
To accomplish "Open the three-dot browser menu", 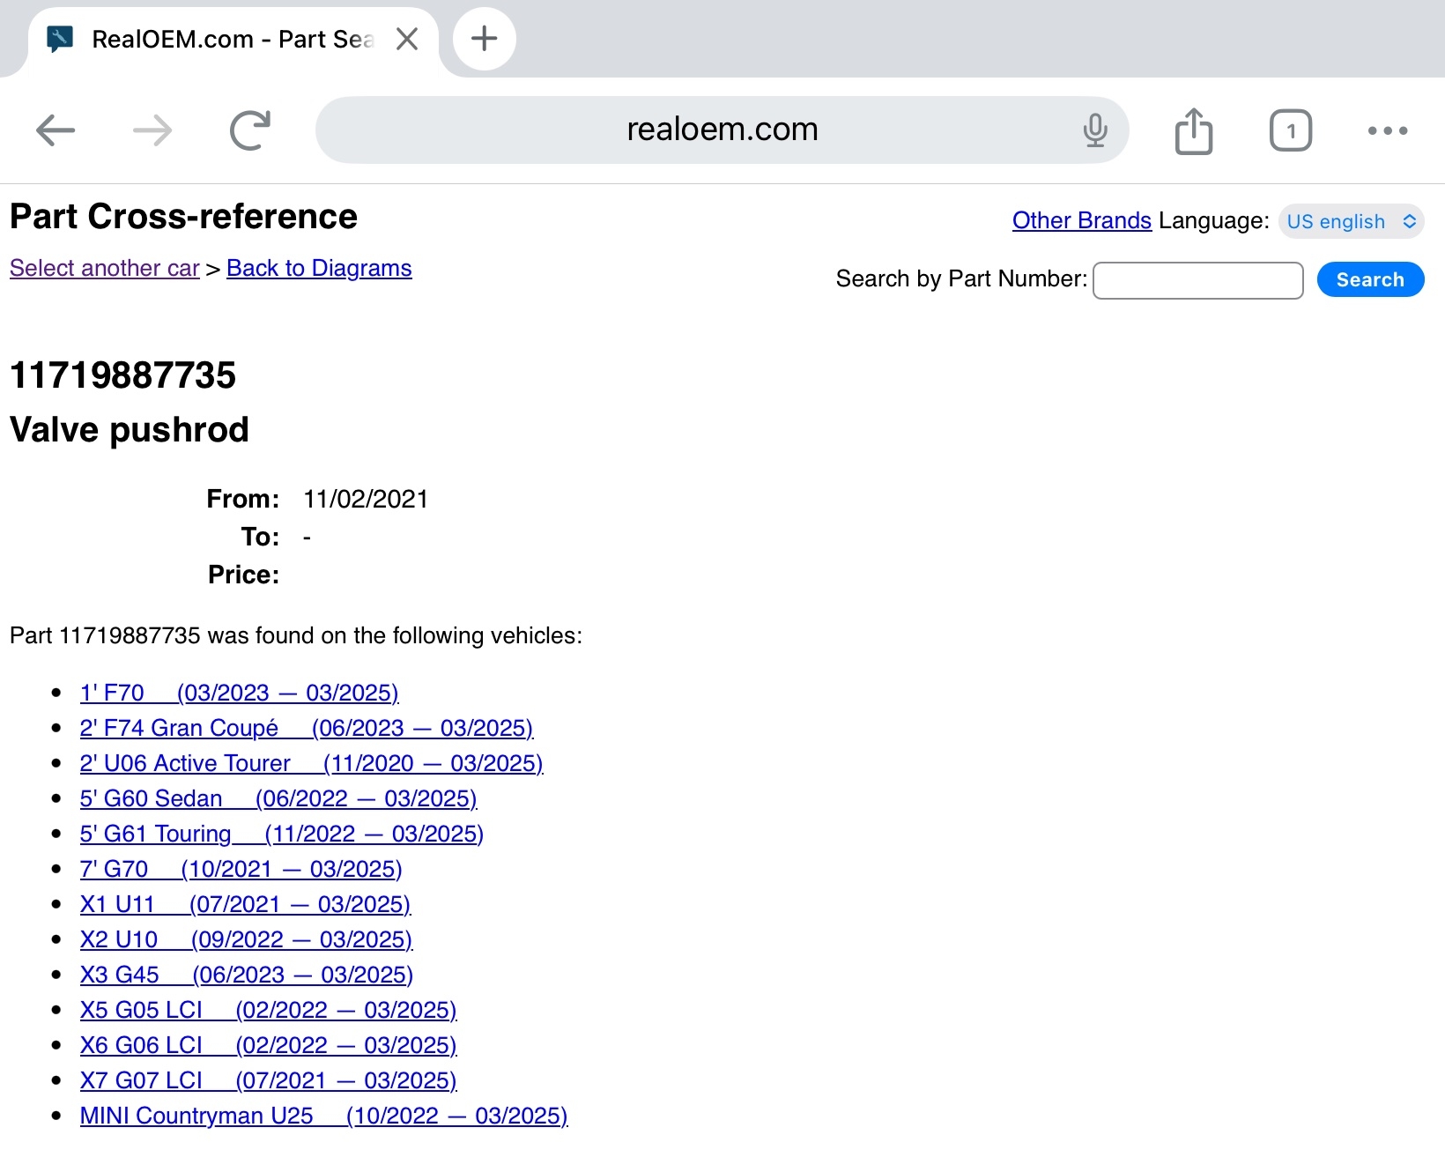I will click(x=1388, y=130).
